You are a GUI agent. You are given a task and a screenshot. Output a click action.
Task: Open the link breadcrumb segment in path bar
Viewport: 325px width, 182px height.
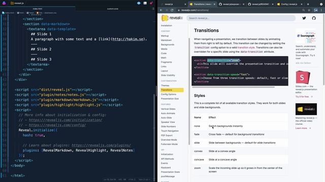pos(46,13)
